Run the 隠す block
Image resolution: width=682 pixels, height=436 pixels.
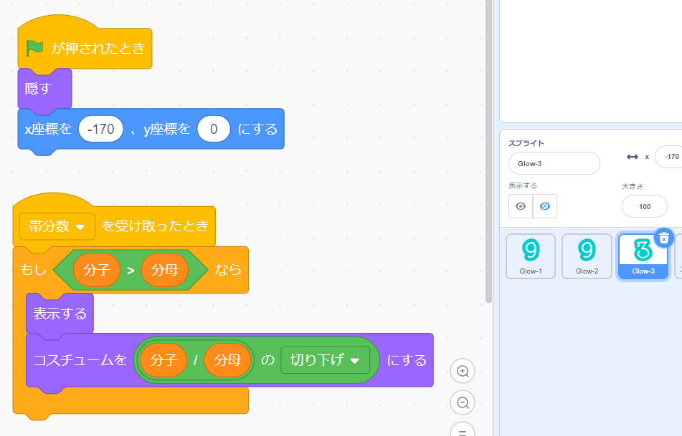[x=44, y=89]
